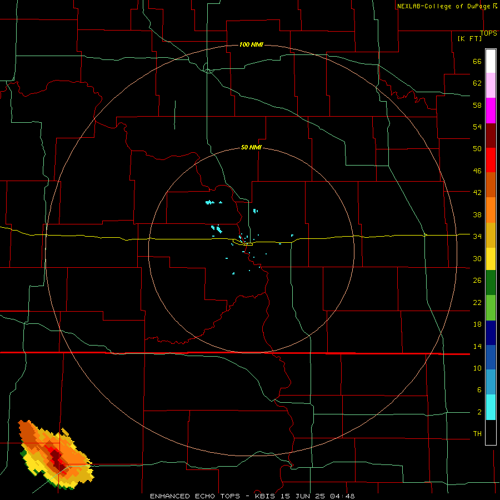Click the cyan 6 kft legend swatch
Screen dimensions: 500x500
tap(491, 407)
